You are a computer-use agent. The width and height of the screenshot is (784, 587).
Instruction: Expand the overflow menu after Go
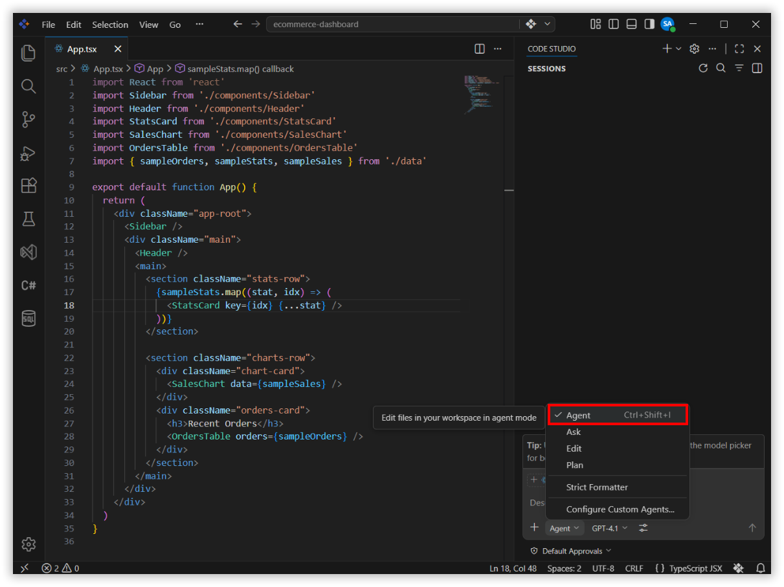pos(199,25)
